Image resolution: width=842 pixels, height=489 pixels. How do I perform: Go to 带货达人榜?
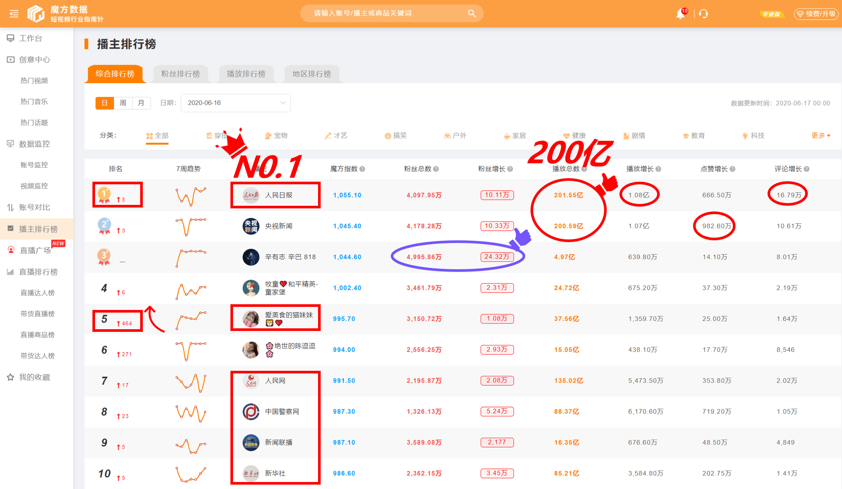click(37, 356)
